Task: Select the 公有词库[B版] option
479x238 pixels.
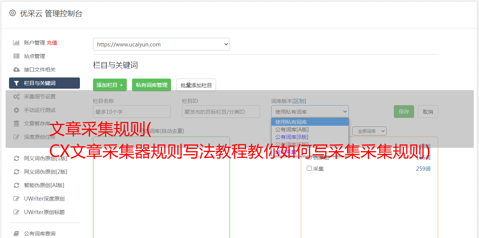Action: 310,137
